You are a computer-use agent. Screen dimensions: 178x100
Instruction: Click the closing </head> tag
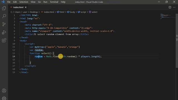24,37
